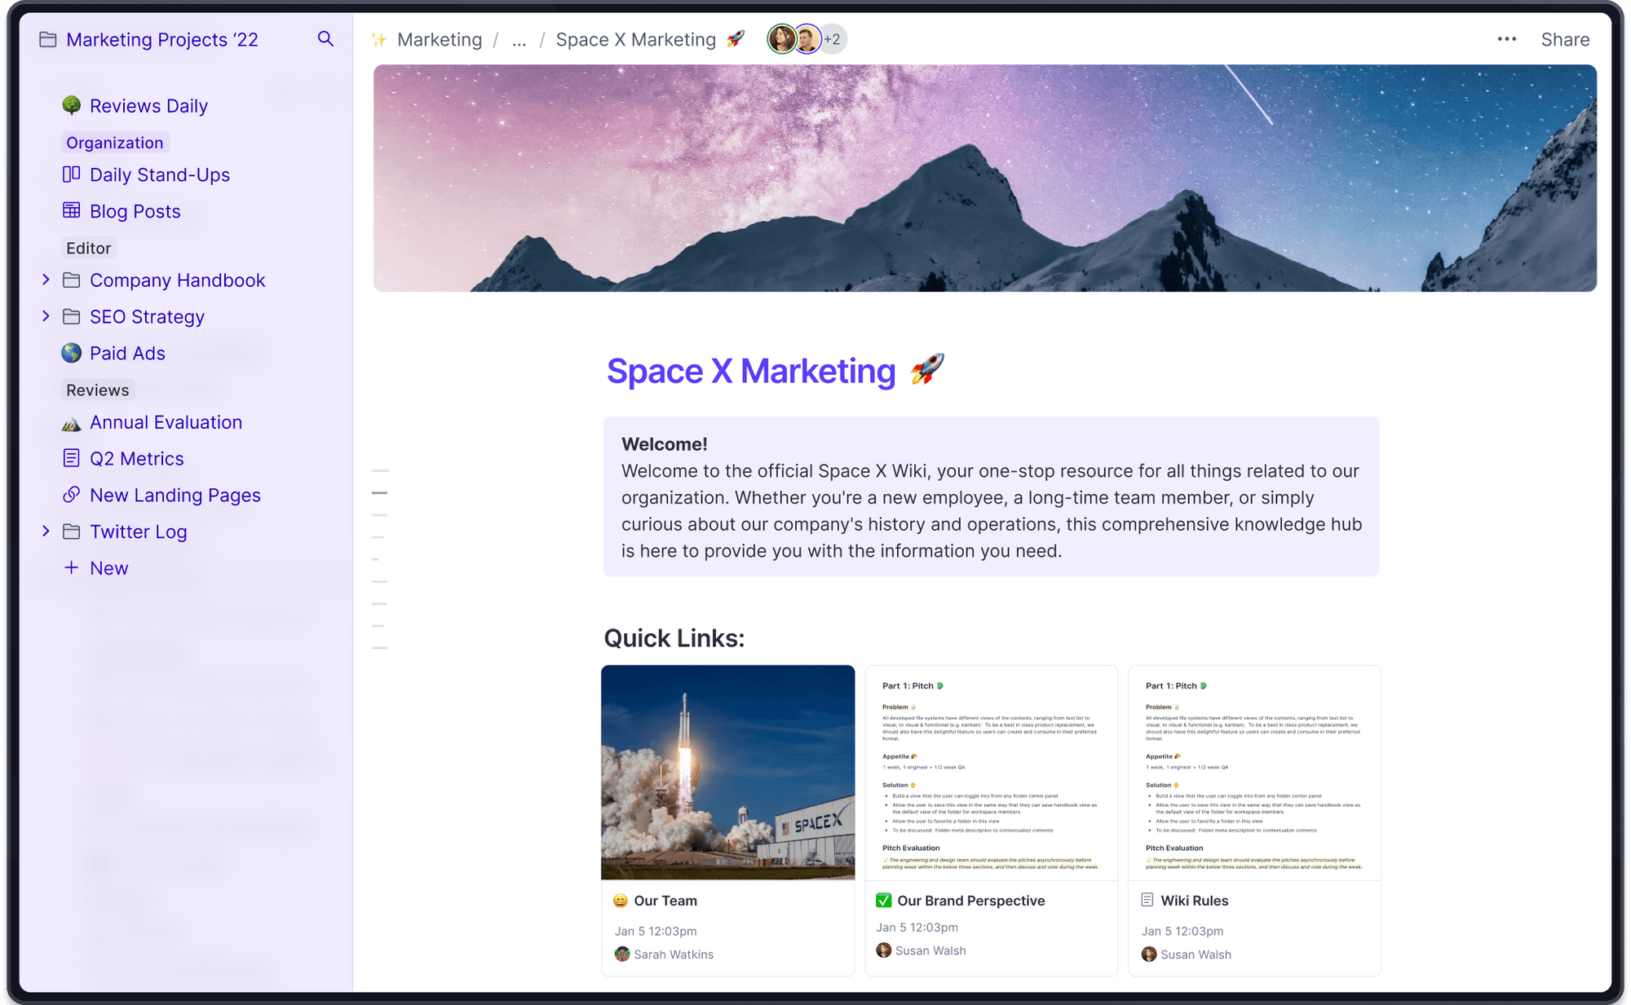Click the sparkle icon before the Marketing breadcrumb

click(x=379, y=38)
